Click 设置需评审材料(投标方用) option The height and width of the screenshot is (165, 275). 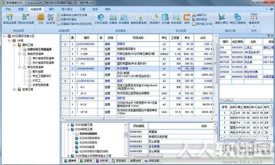[x=74, y=24]
